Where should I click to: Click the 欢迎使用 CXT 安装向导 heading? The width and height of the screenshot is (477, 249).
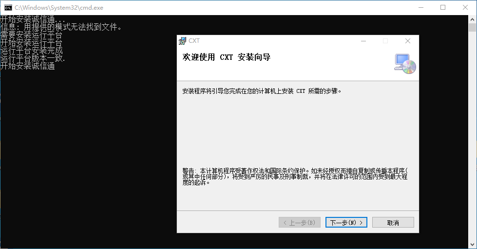(x=227, y=57)
